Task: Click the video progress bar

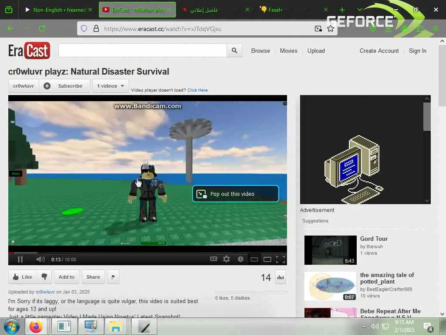Action: tap(147, 253)
